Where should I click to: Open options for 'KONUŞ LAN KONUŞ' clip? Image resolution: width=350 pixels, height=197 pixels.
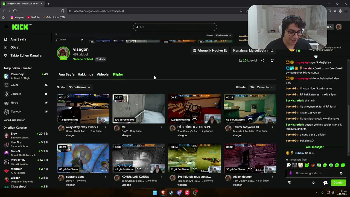coord(161,177)
